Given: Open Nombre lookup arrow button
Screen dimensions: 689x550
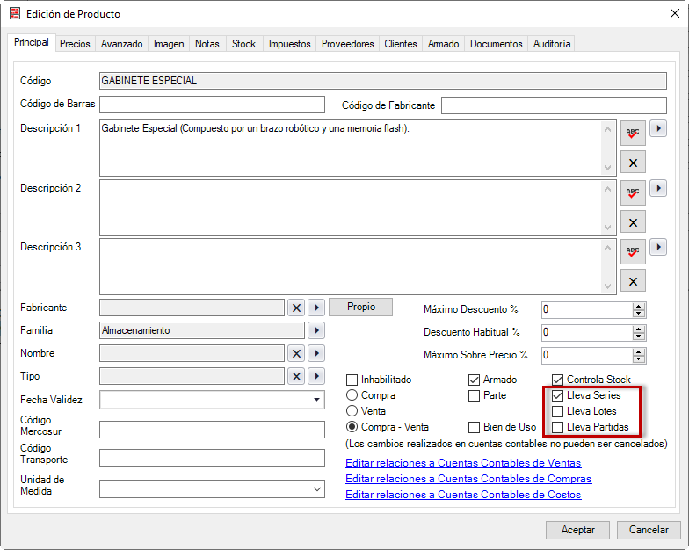Looking at the screenshot, I should (316, 353).
